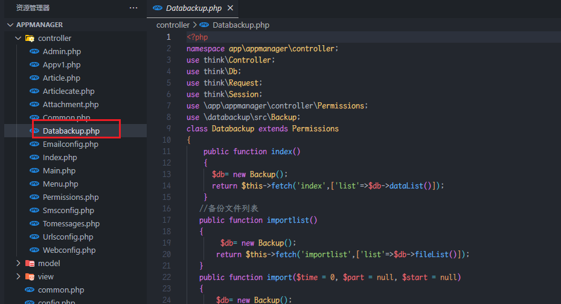Select Databackup.php in file tree
The width and height of the screenshot is (561, 304).
tap(71, 131)
